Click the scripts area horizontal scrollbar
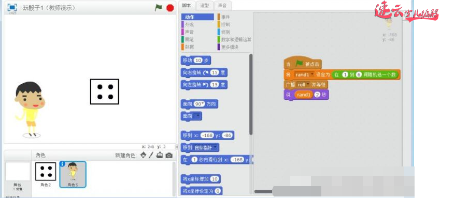Image resolution: width=455 pixels, height=198 pixels. (x=263, y=191)
